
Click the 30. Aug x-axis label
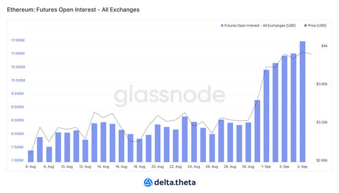coord(248,166)
